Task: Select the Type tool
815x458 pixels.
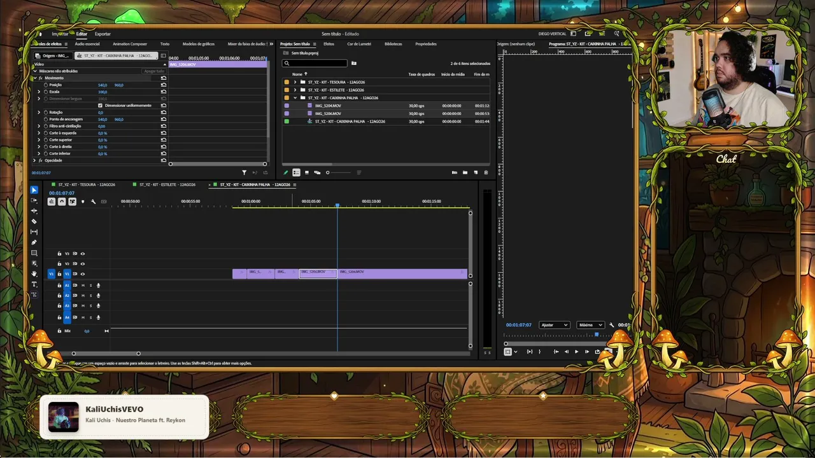Action: (x=34, y=284)
